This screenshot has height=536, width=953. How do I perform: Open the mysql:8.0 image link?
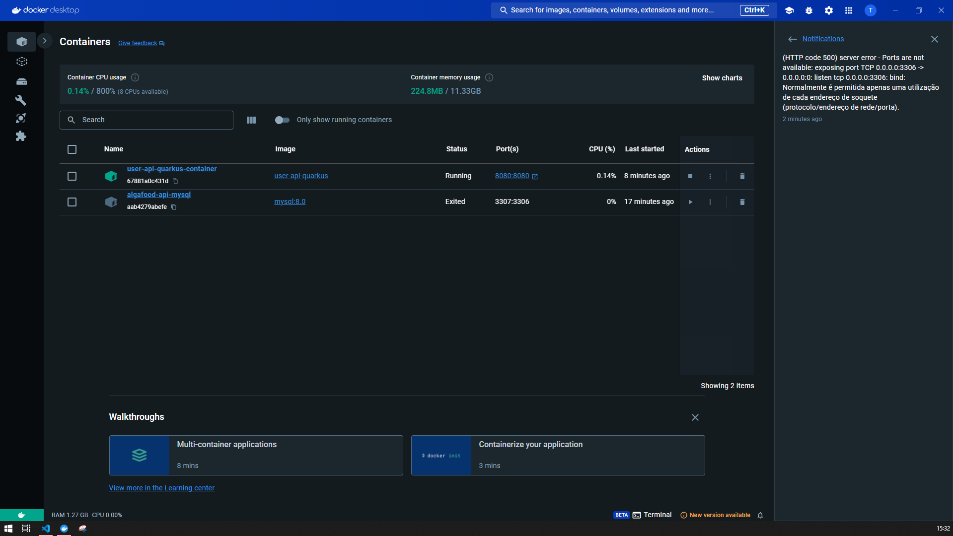[290, 201]
